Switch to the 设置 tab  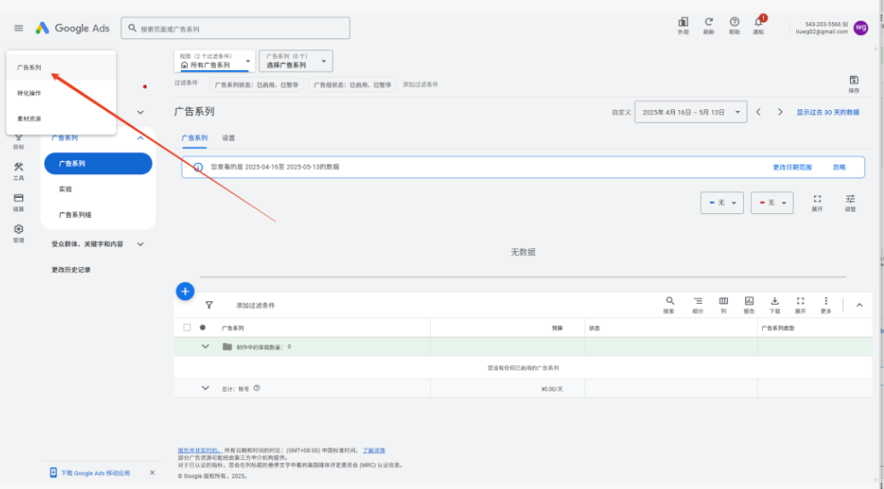tap(229, 138)
